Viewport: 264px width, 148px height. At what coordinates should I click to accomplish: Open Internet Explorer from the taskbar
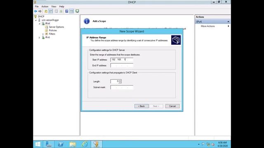[85, 144]
